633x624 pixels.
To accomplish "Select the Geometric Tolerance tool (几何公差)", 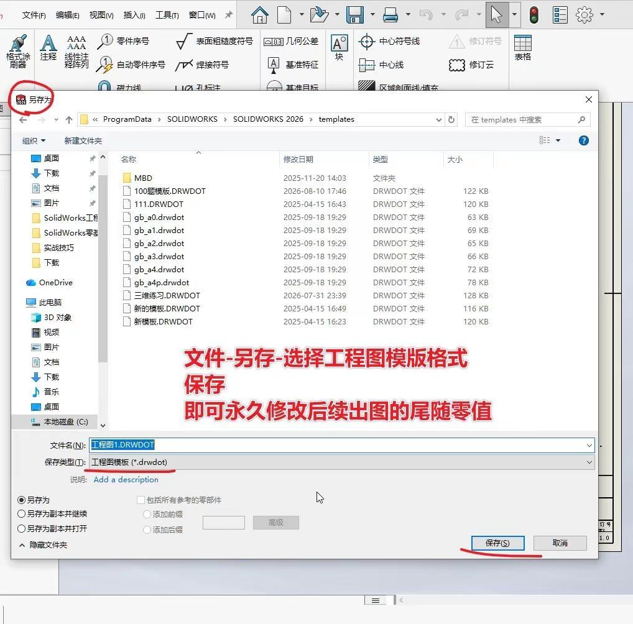I will [290, 41].
